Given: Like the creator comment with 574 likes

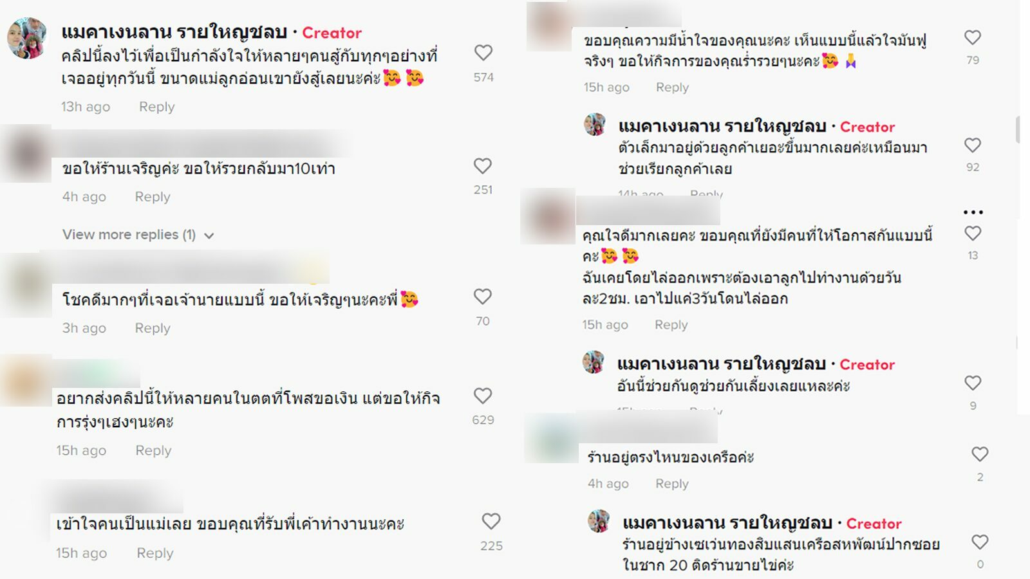Looking at the screenshot, I should click(x=483, y=53).
